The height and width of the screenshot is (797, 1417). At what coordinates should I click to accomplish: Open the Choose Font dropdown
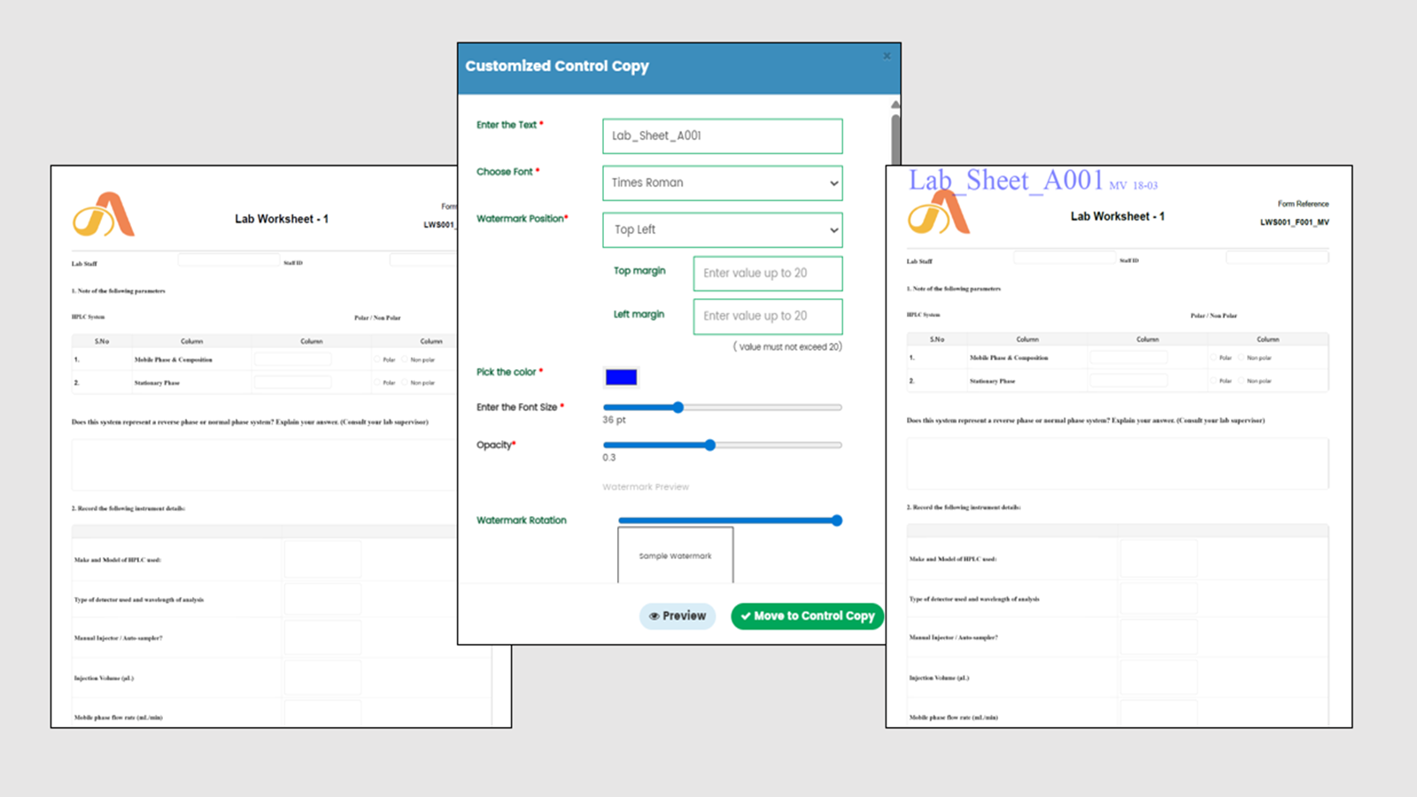pos(722,183)
